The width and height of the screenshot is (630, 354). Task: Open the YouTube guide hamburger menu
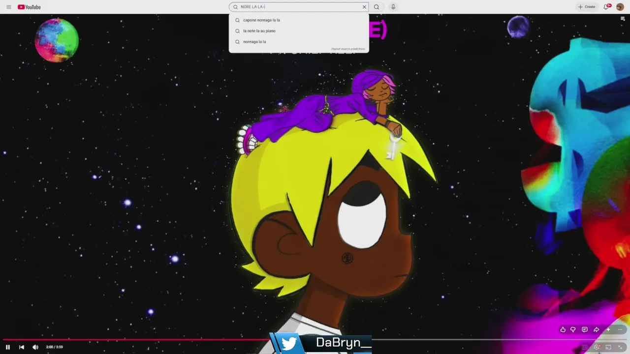pyautogui.click(x=8, y=7)
